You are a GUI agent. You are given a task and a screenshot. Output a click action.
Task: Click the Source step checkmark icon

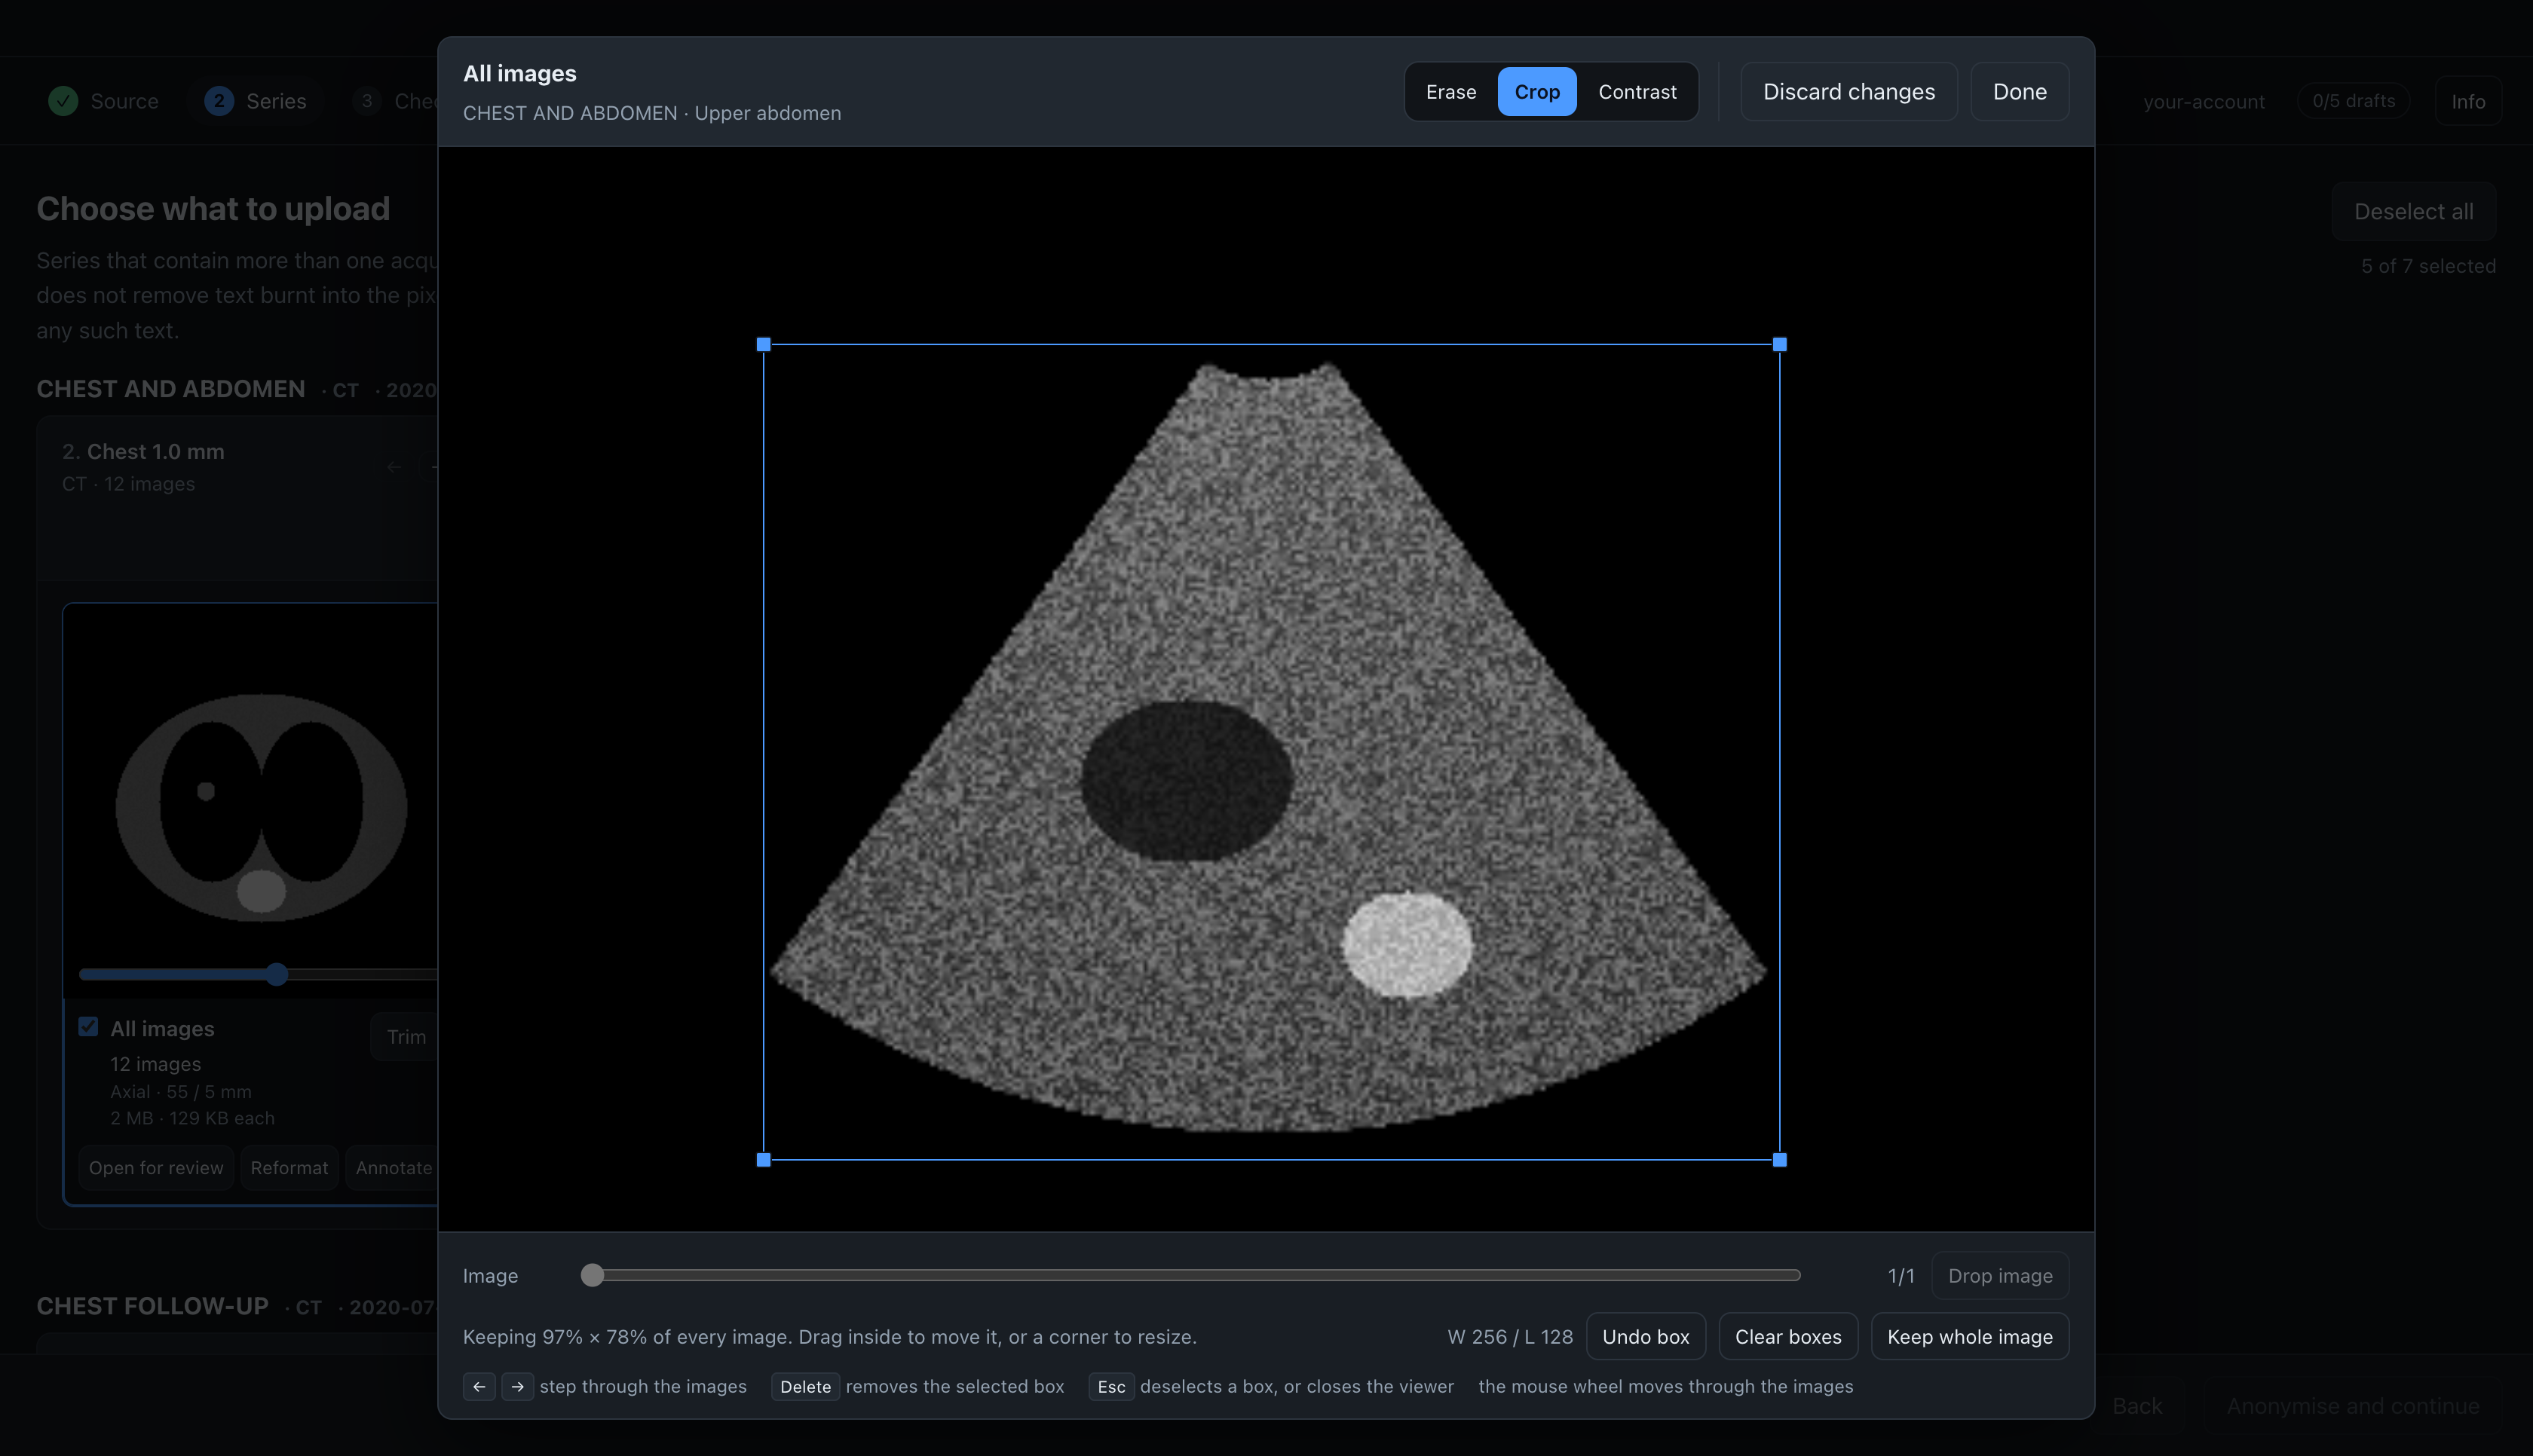pos(63,101)
